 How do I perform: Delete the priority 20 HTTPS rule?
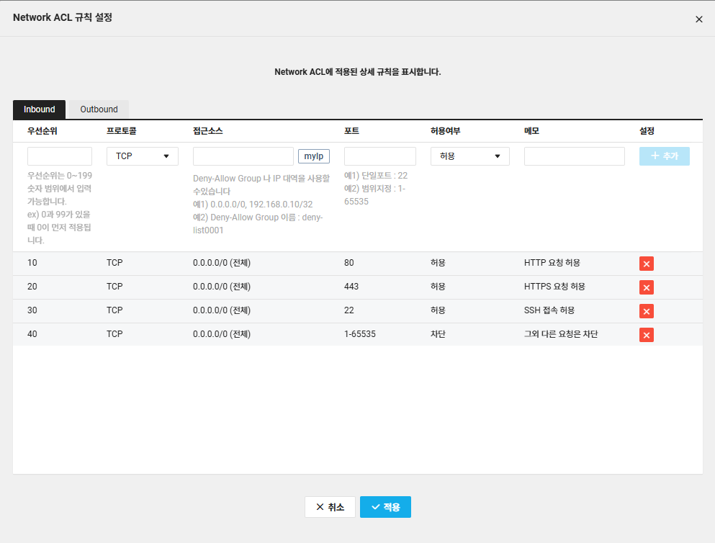pos(646,287)
